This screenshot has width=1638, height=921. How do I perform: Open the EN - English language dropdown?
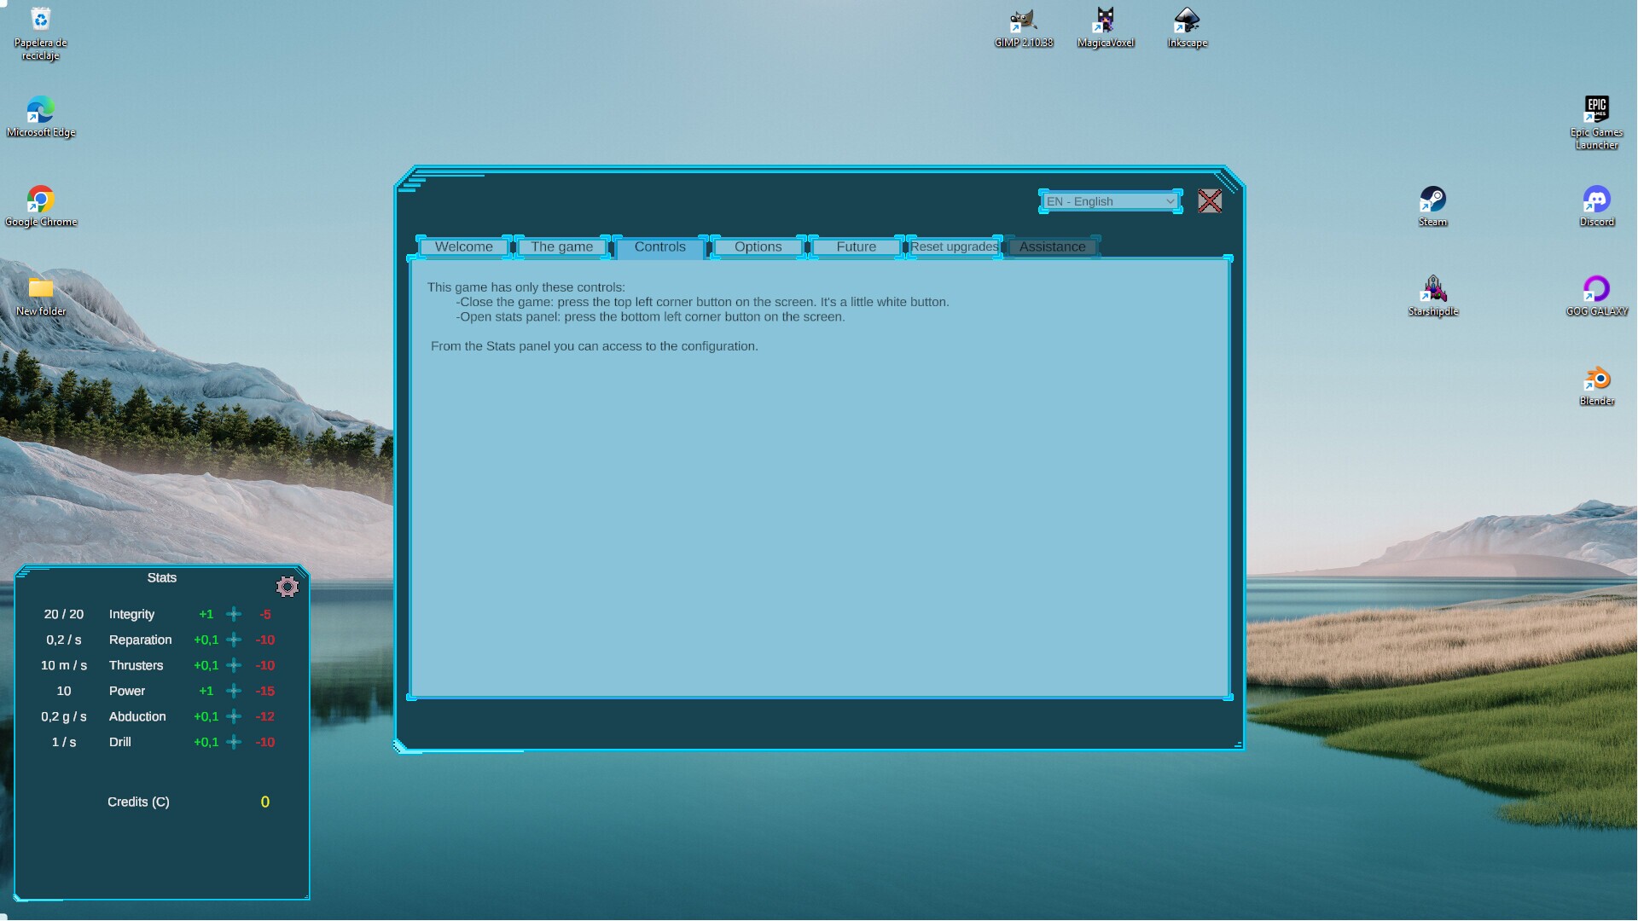pyautogui.click(x=1109, y=201)
